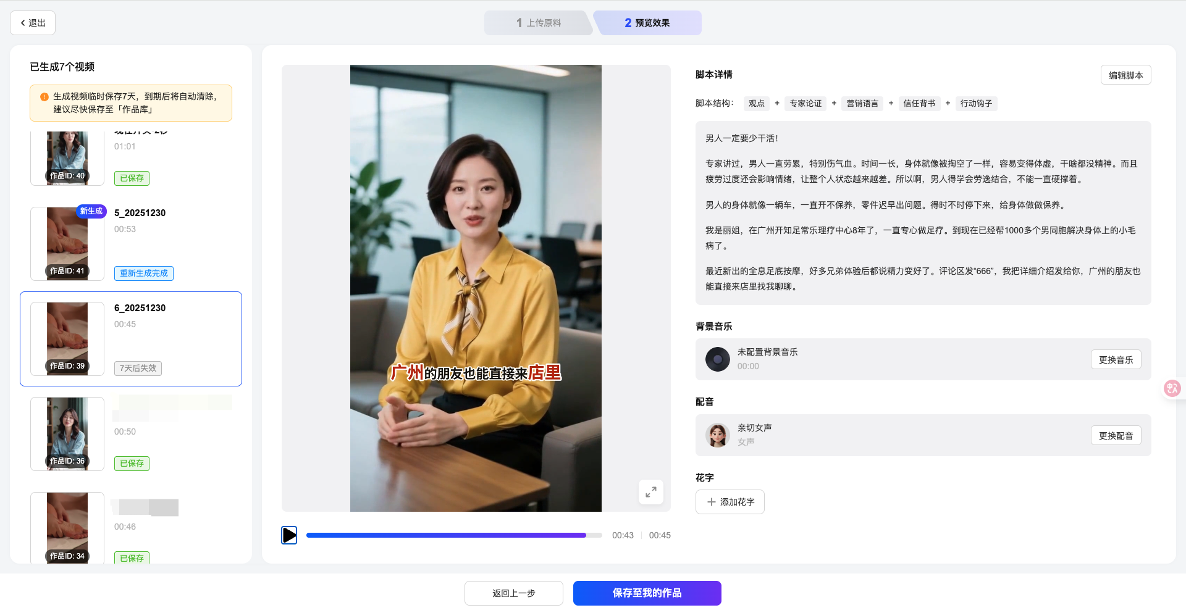Click the 专家论证 script structure tag

click(x=805, y=104)
